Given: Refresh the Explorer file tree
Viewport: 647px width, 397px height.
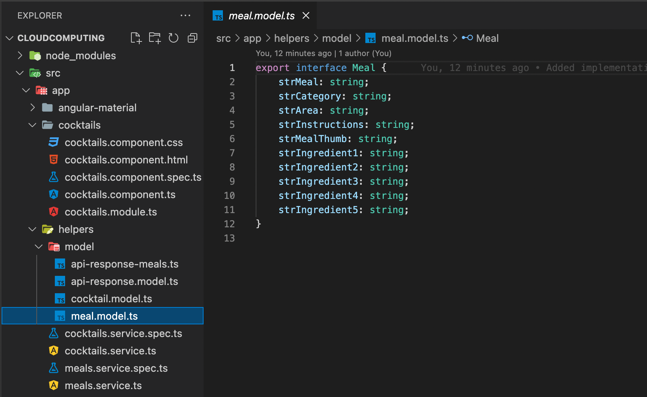Looking at the screenshot, I should click(x=174, y=38).
